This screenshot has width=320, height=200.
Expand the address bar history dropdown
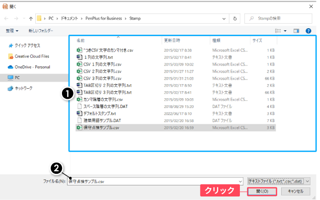224,19
